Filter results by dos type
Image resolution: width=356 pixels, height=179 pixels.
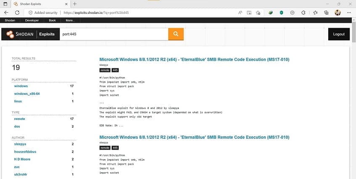[x=17, y=126]
